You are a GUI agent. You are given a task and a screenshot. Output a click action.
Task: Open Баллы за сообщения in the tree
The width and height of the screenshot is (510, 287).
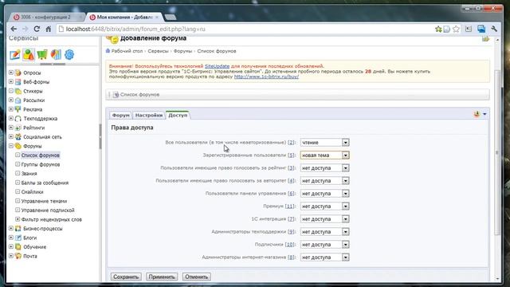coord(45,183)
